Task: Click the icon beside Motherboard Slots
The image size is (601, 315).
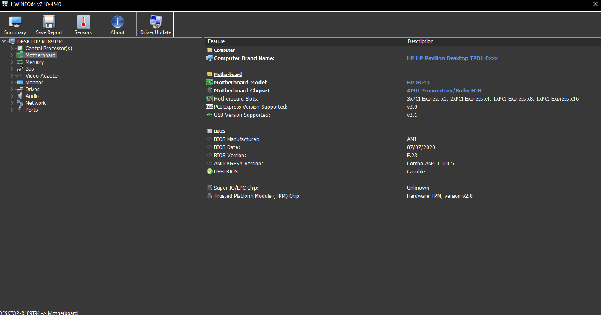Action: [209, 98]
